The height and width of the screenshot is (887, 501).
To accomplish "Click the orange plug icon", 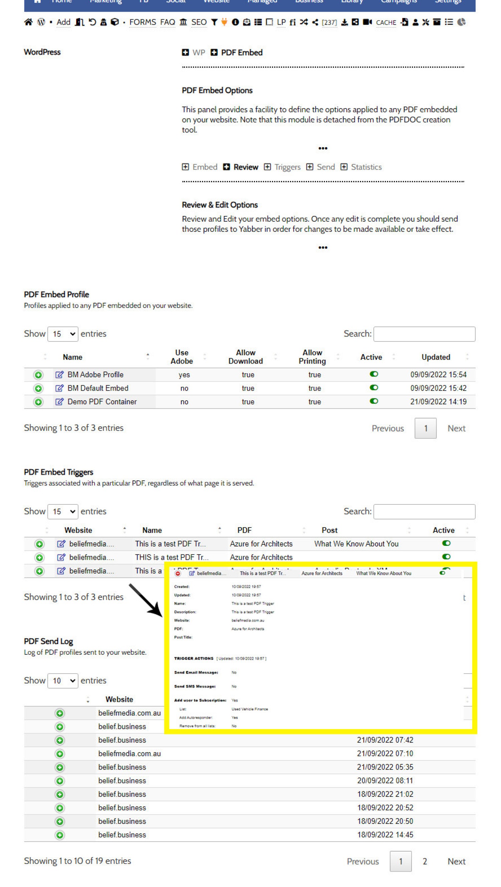I will coord(224,22).
